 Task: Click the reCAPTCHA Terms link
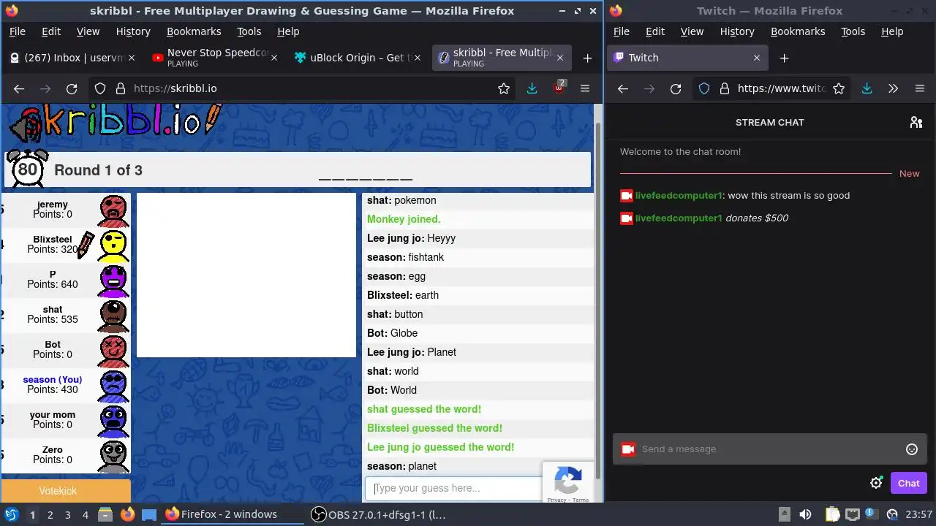pos(581,500)
